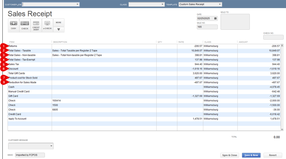Open the Class dropdown in header
Viewport: 286px width, 159px height.
click(x=163, y=4)
